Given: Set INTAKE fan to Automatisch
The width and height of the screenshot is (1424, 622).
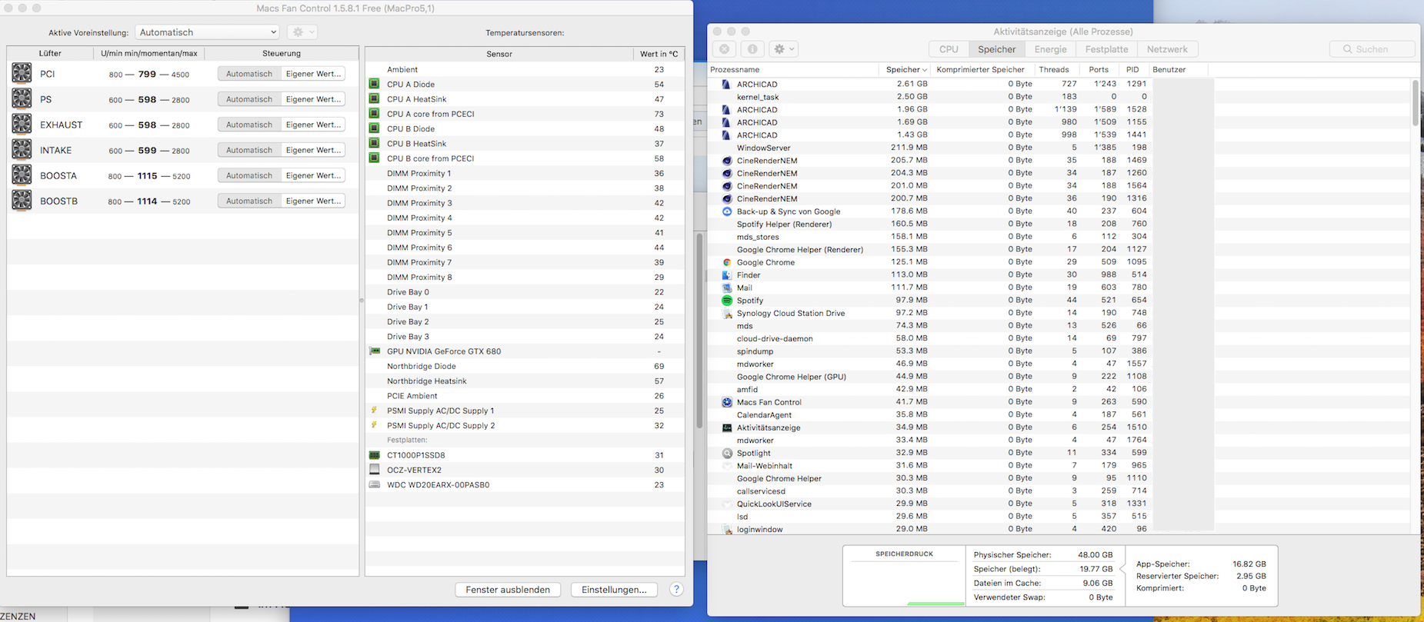Looking at the screenshot, I should tap(249, 150).
